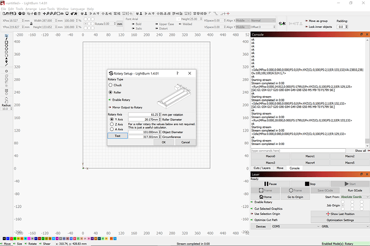Adjust Object Diameter stepper arrows
This screenshot has width=370, height=246.
pyautogui.click(x=160, y=132)
